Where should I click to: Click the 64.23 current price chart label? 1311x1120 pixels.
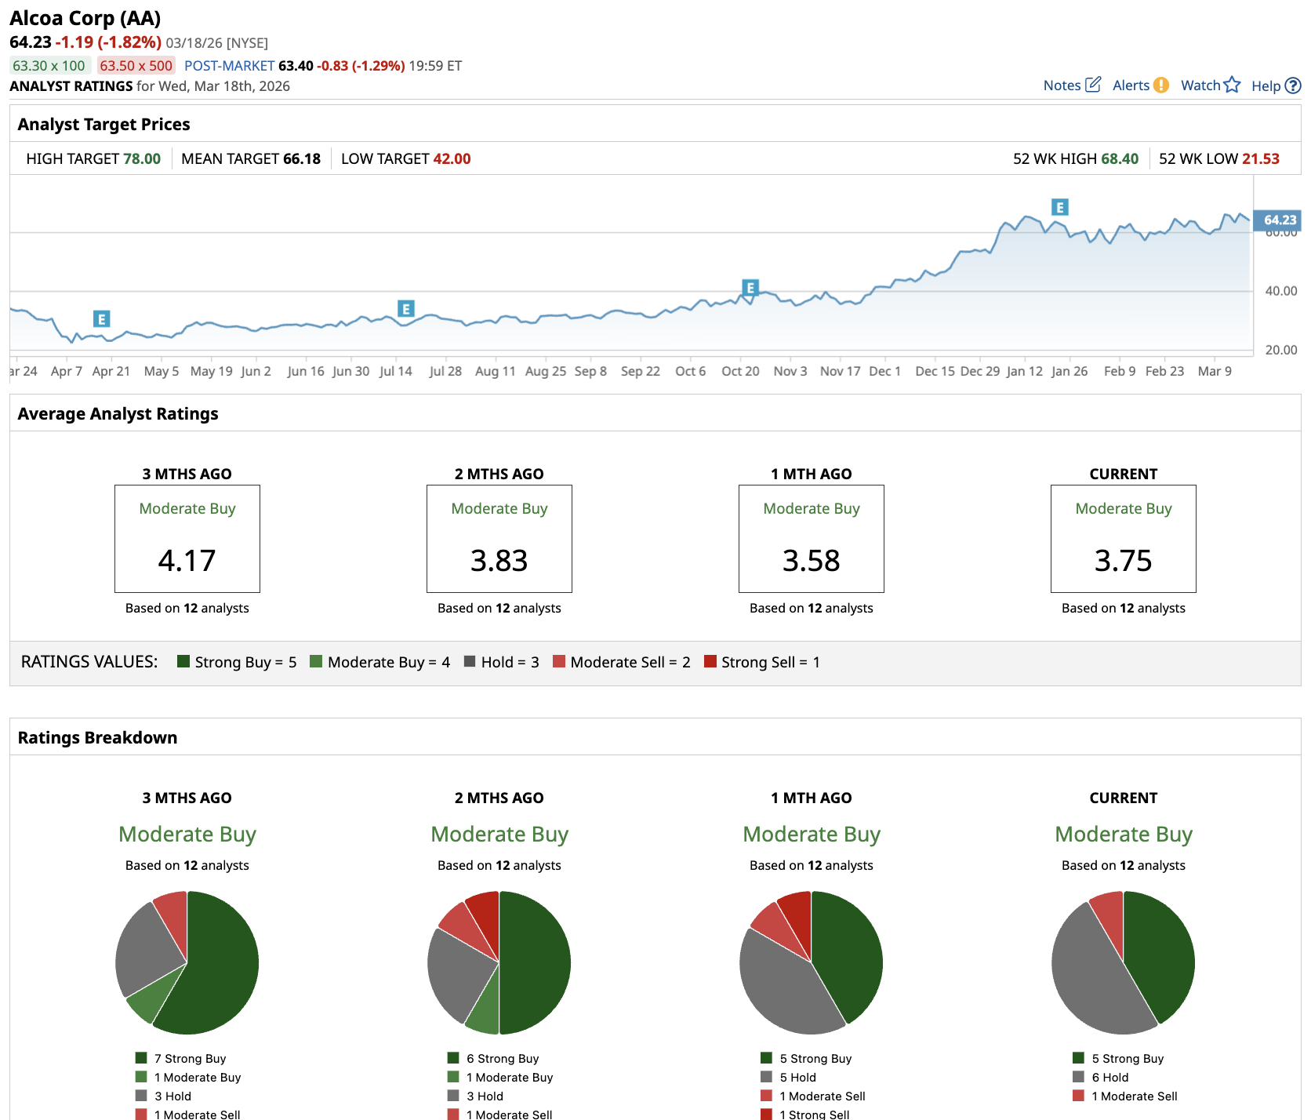(x=1278, y=220)
